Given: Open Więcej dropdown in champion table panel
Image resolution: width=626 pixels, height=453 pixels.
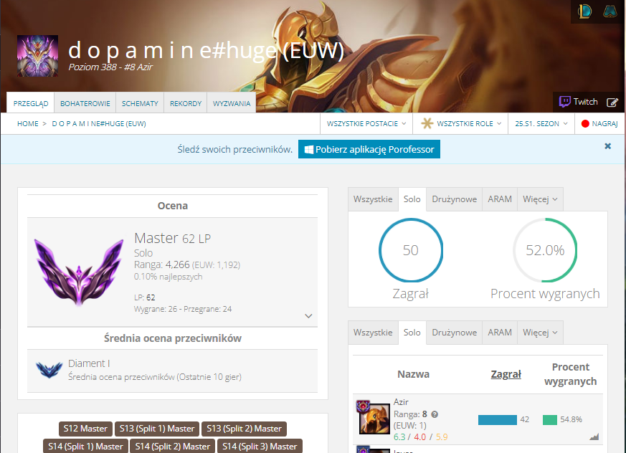Looking at the screenshot, I should (540, 333).
